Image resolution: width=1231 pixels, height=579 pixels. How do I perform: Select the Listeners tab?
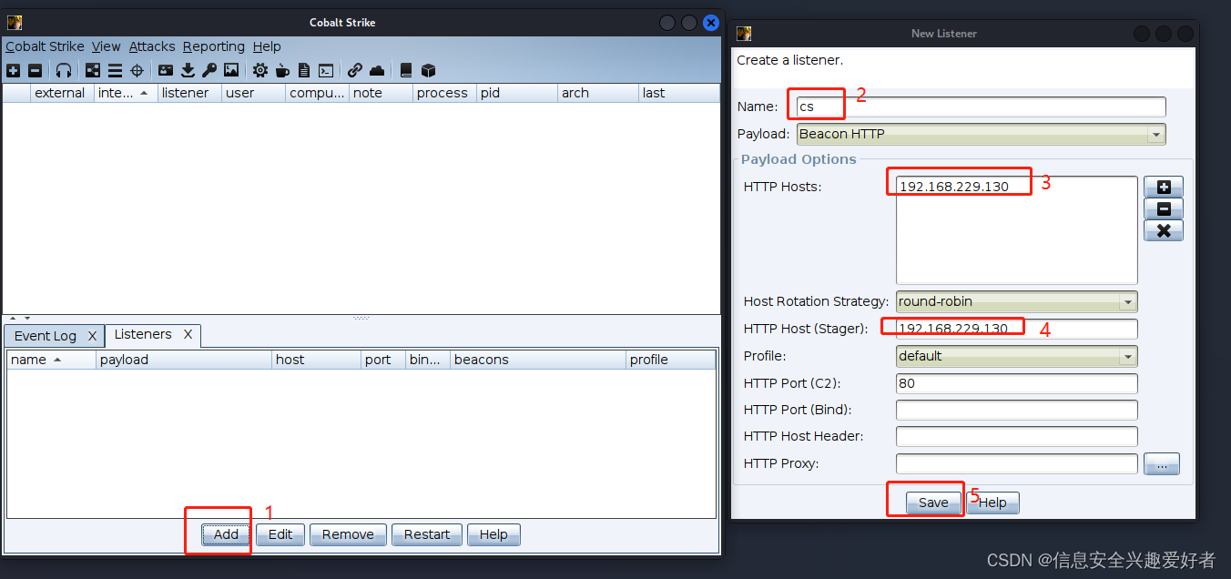pyautogui.click(x=143, y=334)
